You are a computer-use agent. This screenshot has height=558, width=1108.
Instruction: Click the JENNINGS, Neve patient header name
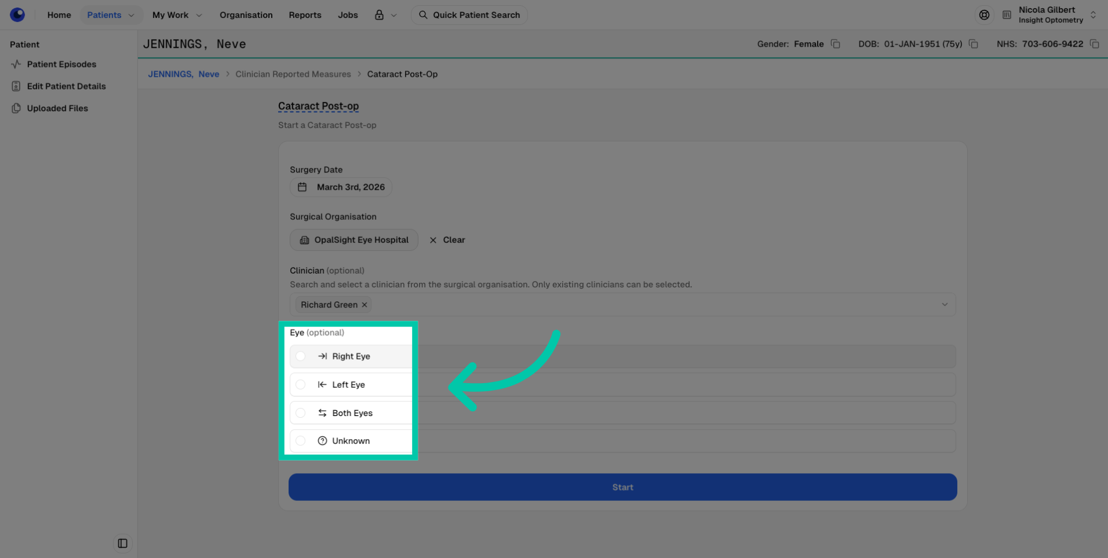194,44
